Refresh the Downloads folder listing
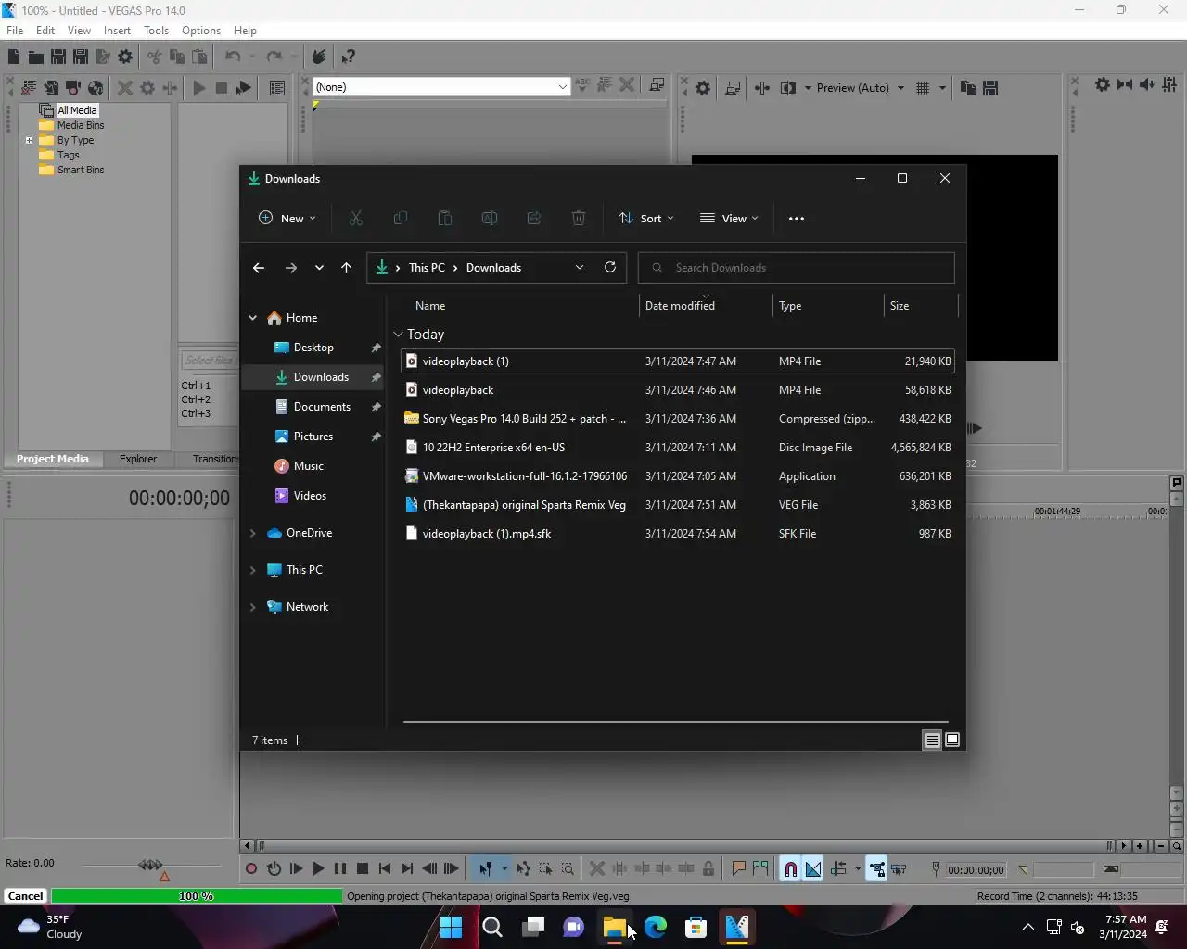This screenshot has width=1187, height=949. coord(610,268)
